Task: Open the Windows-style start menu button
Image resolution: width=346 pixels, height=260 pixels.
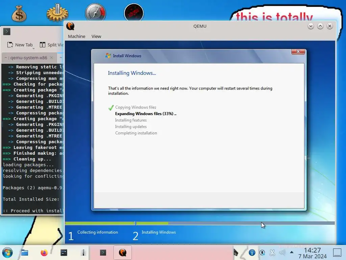Action: click(7, 253)
